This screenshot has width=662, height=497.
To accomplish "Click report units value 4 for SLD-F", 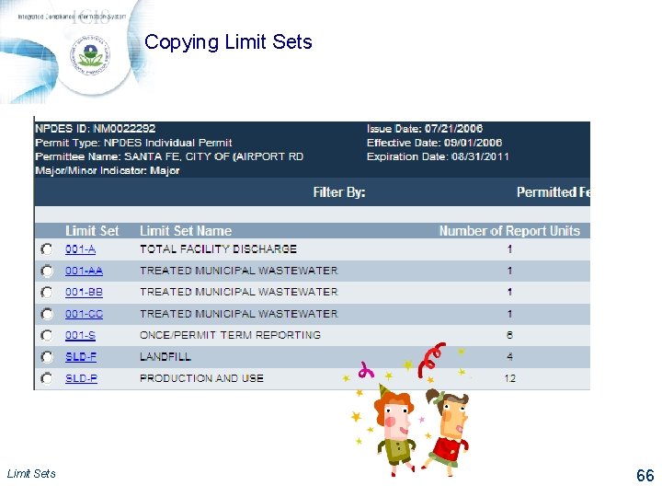I will pos(509,357).
